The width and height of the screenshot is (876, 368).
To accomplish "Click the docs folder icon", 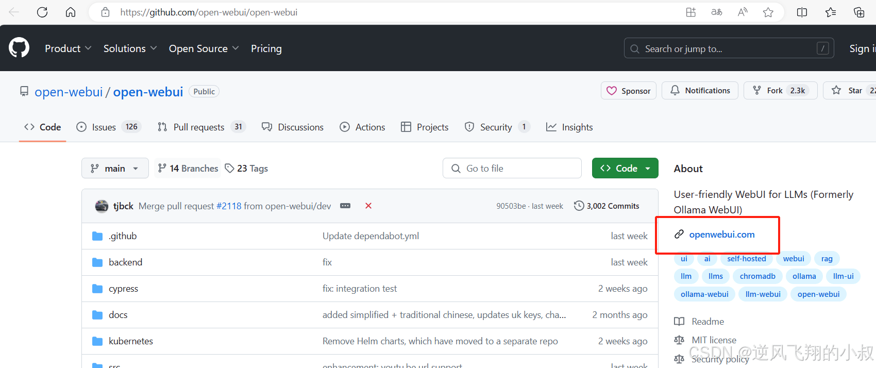I will tap(97, 315).
